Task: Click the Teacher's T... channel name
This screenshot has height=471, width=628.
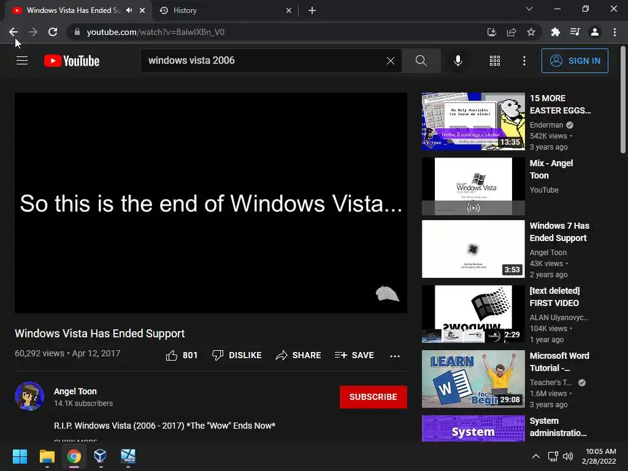Action: (550, 383)
